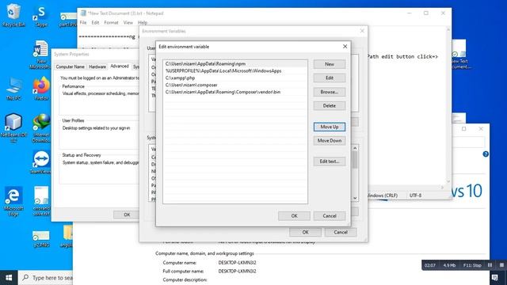The image size is (507, 285).
Task: Open Notepad File menu
Action: (83, 23)
